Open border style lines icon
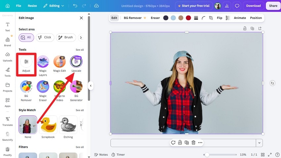This screenshot has width=281, height=158. tap(196, 18)
